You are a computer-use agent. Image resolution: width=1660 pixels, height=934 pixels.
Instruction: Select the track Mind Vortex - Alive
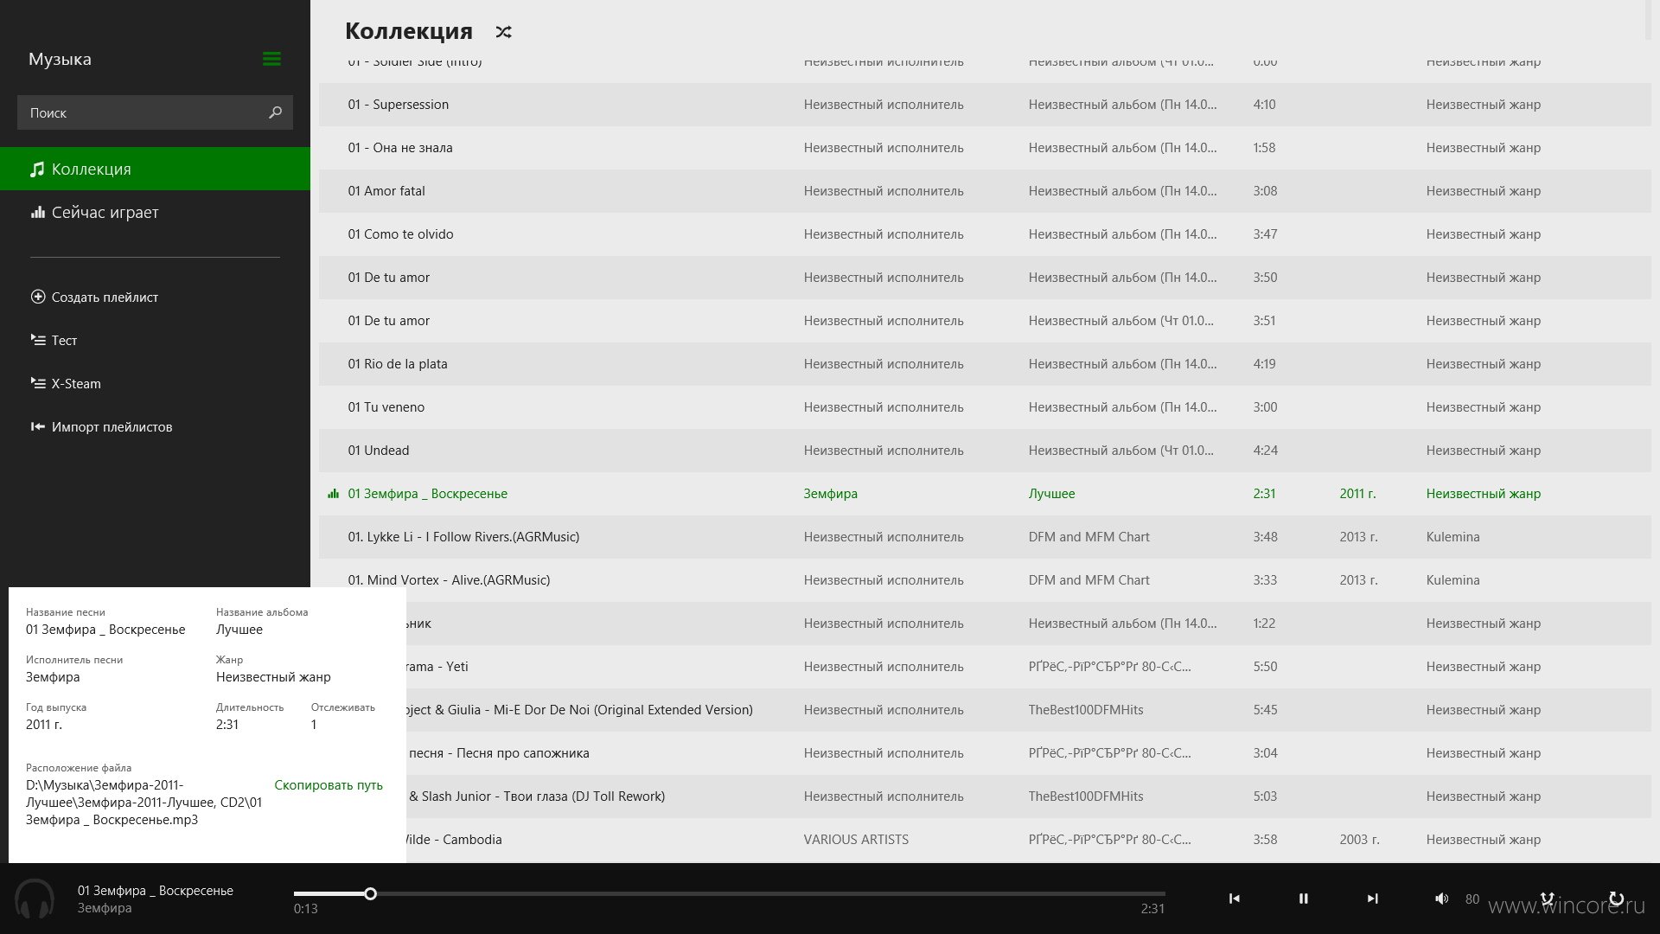click(x=985, y=580)
